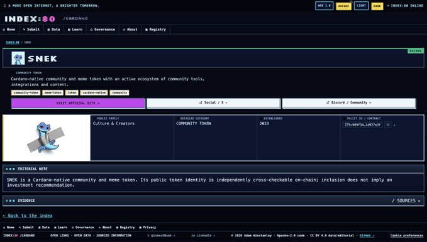Open the Home tab in top navigation

9,30
